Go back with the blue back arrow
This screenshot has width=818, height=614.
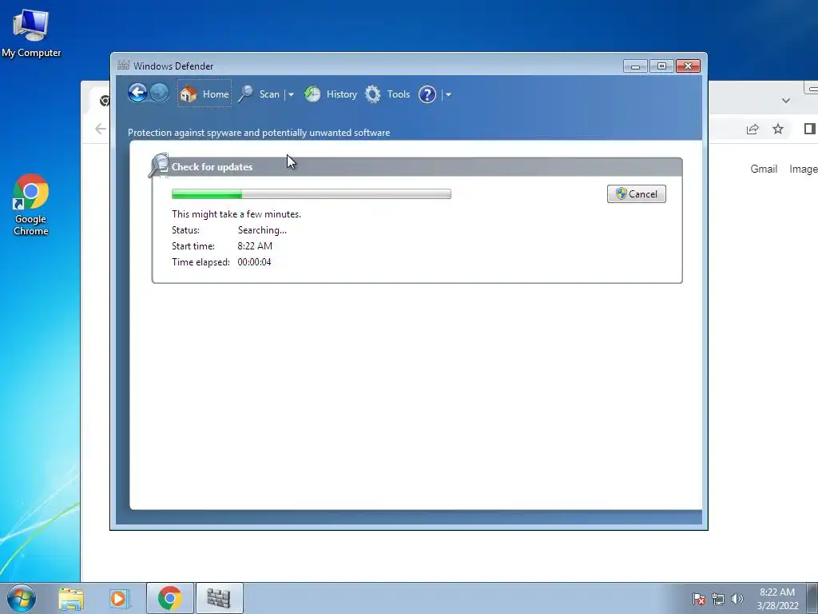[x=137, y=94]
